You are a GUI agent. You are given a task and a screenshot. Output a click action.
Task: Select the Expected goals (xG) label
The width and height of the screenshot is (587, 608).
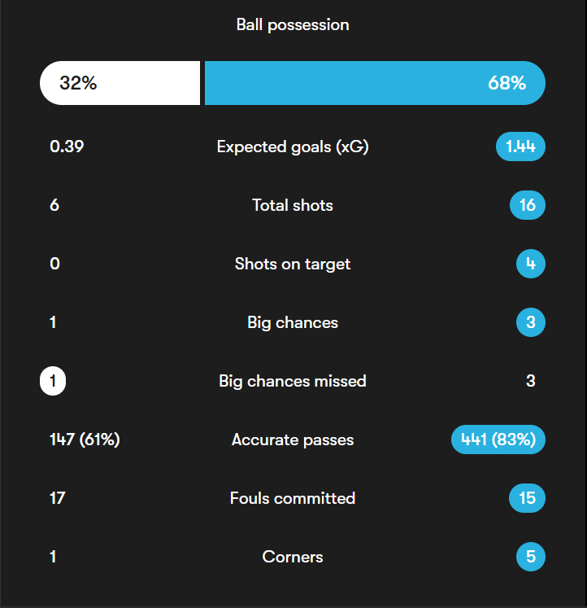(293, 147)
